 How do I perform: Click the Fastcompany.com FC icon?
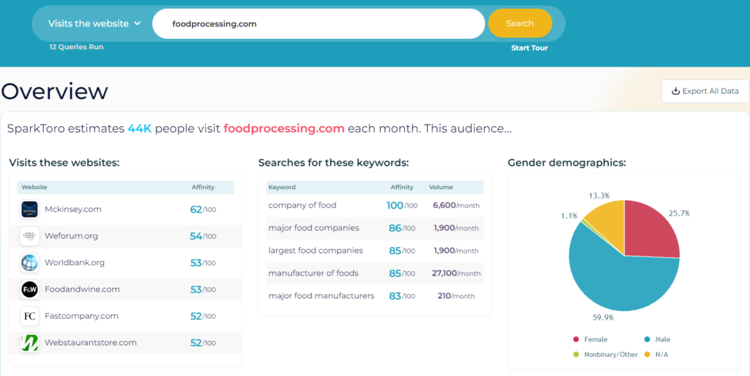[x=29, y=316]
